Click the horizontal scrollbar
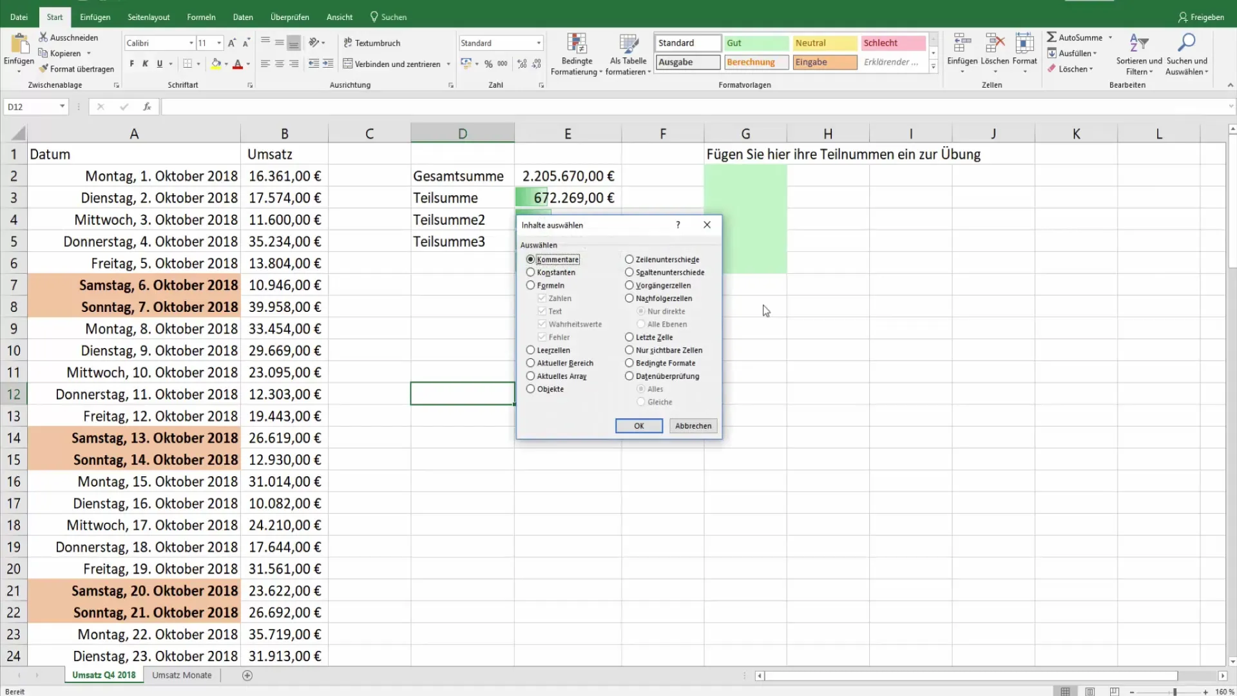Viewport: 1237px width, 696px height. [x=971, y=675]
